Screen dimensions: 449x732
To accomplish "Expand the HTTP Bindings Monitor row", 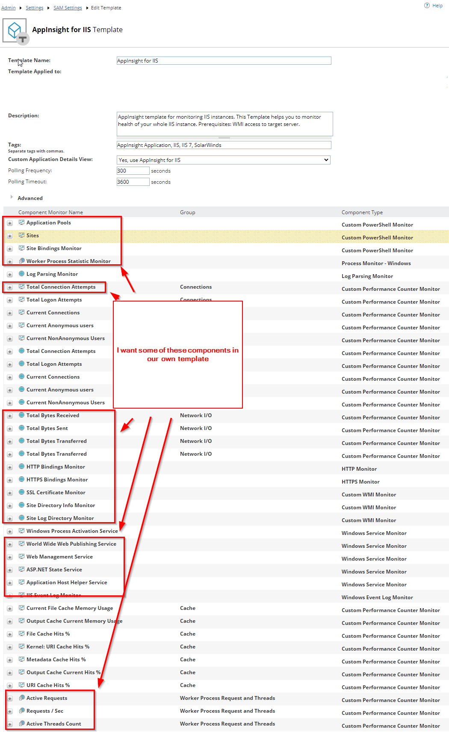I will (10, 467).
